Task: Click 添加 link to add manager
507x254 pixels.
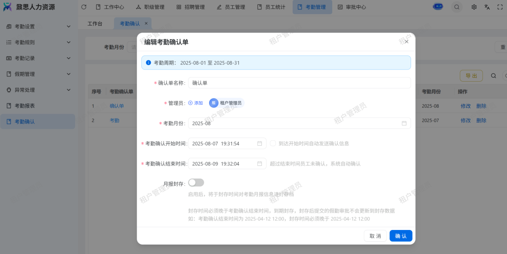Action: (196, 103)
